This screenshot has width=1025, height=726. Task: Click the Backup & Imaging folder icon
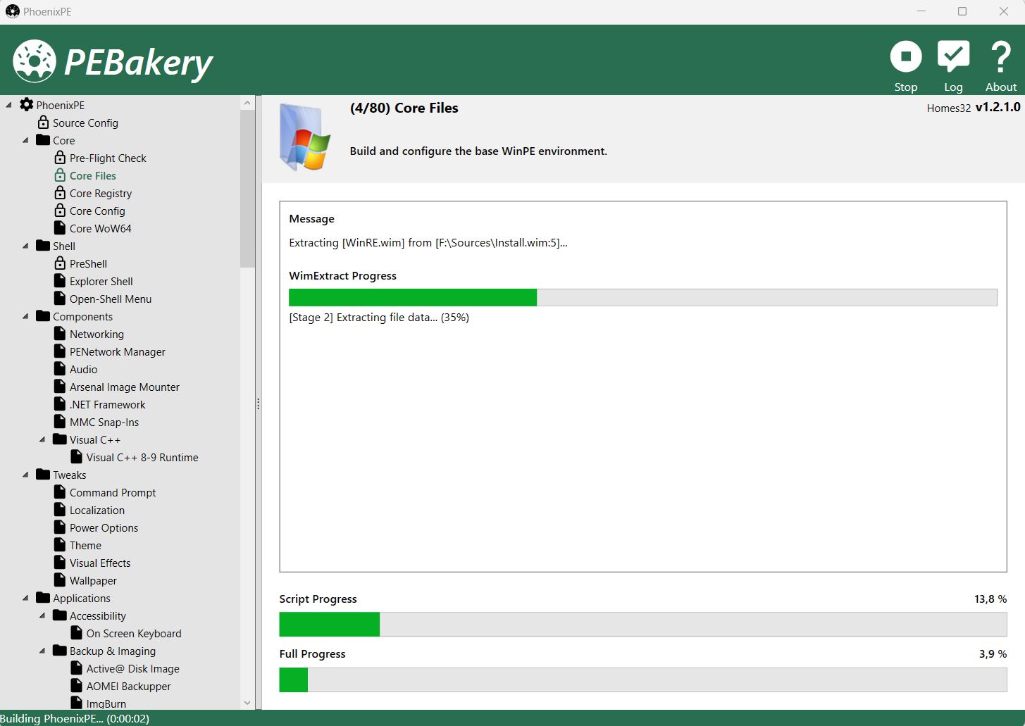(x=60, y=650)
